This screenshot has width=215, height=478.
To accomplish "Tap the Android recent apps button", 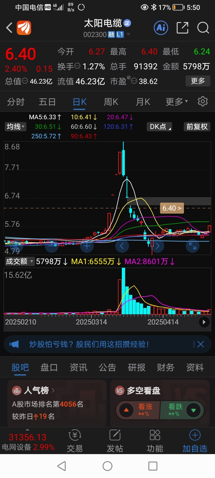I will [153, 466].
